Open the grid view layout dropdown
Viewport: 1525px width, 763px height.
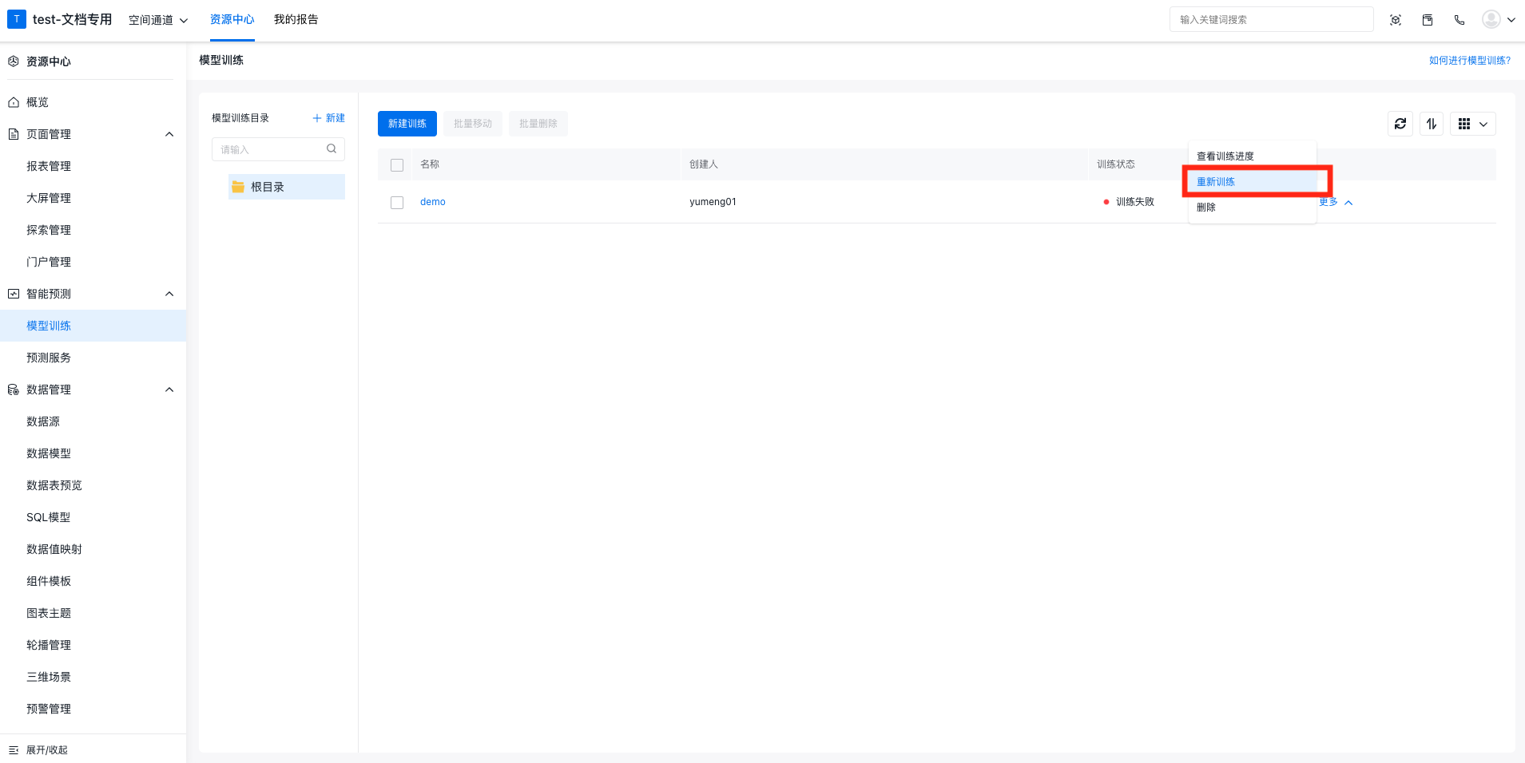(1473, 124)
